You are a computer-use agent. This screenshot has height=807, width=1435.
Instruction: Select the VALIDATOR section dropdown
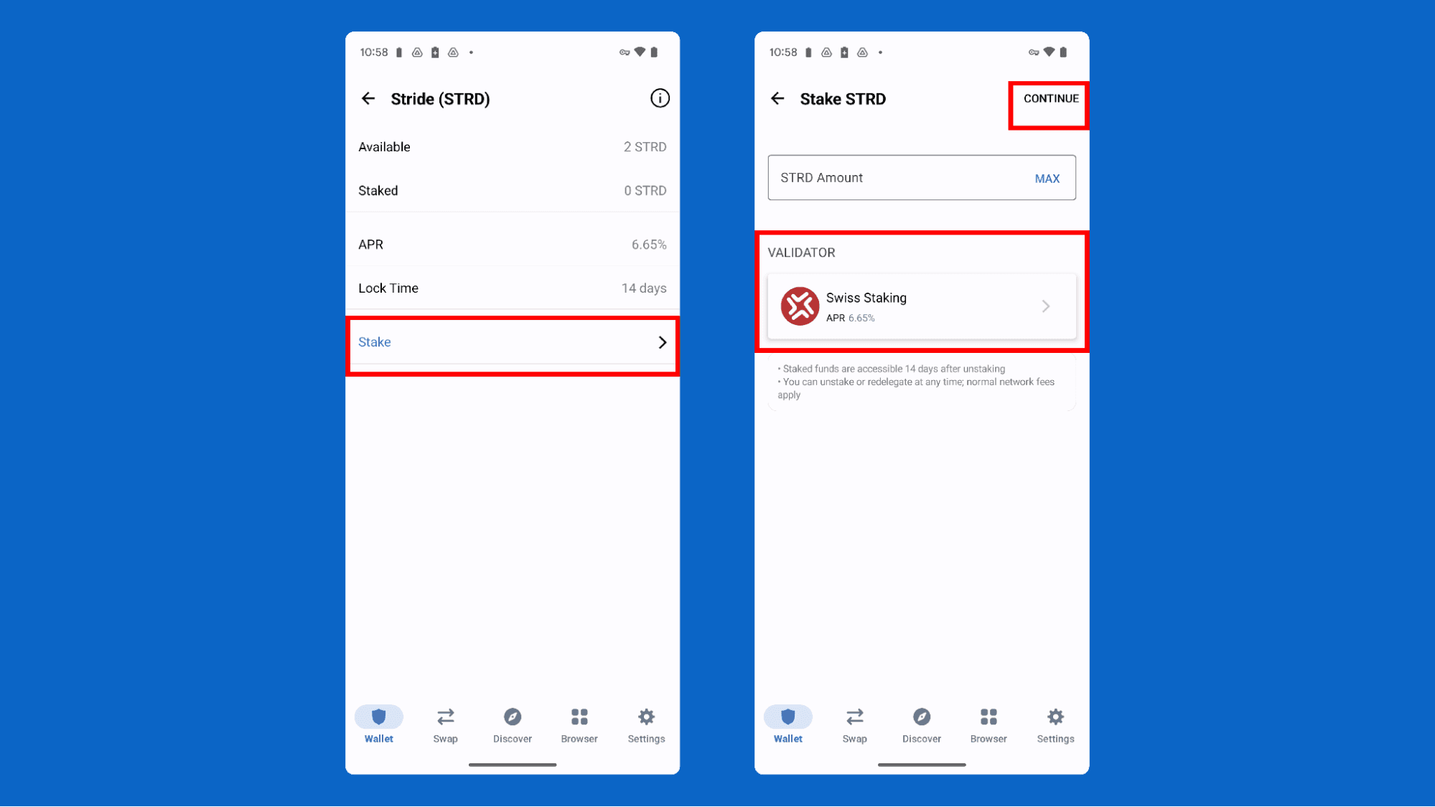click(920, 306)
